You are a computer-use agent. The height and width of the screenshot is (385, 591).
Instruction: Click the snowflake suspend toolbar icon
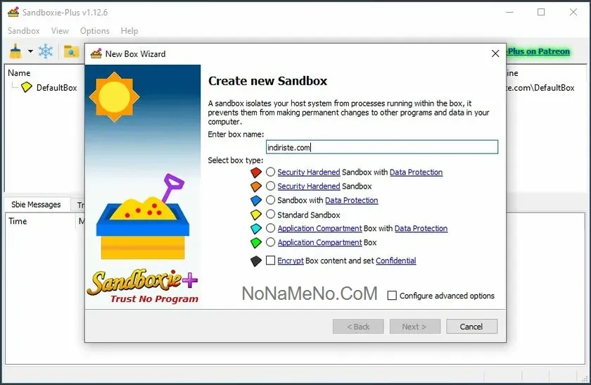tap(46, 51)
